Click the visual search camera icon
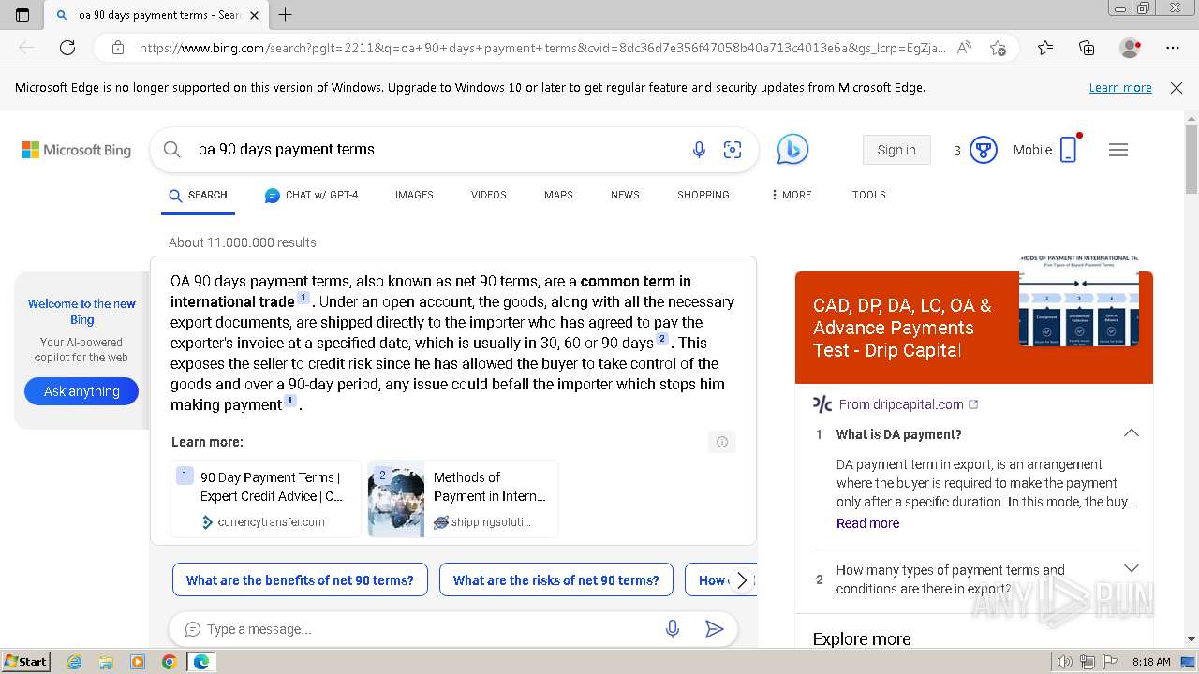This screenshot has width=1199, height=674. (733, 150)
